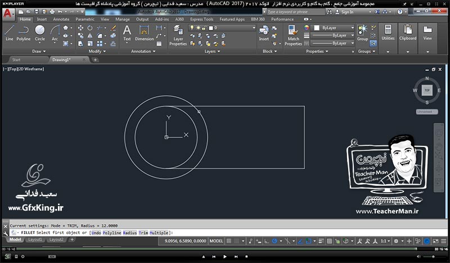Open the layer name dropdown list
450x263 pixels.
[222, 28]
